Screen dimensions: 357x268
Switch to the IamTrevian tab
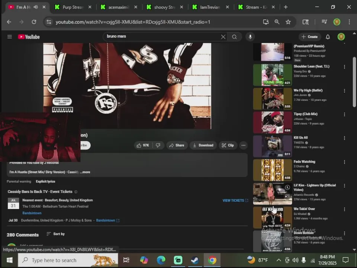click(210, 7)
